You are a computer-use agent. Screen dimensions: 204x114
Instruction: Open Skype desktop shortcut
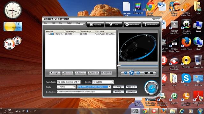click(186, 79)
